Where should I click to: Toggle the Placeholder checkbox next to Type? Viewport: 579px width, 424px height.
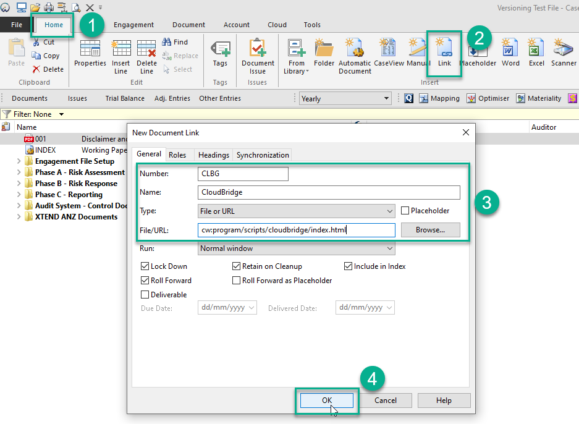point(405,211)
